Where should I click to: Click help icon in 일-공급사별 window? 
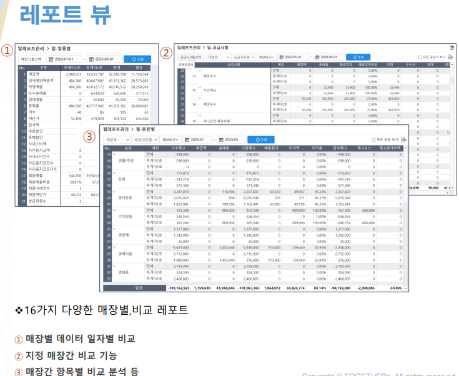(452, 47)
